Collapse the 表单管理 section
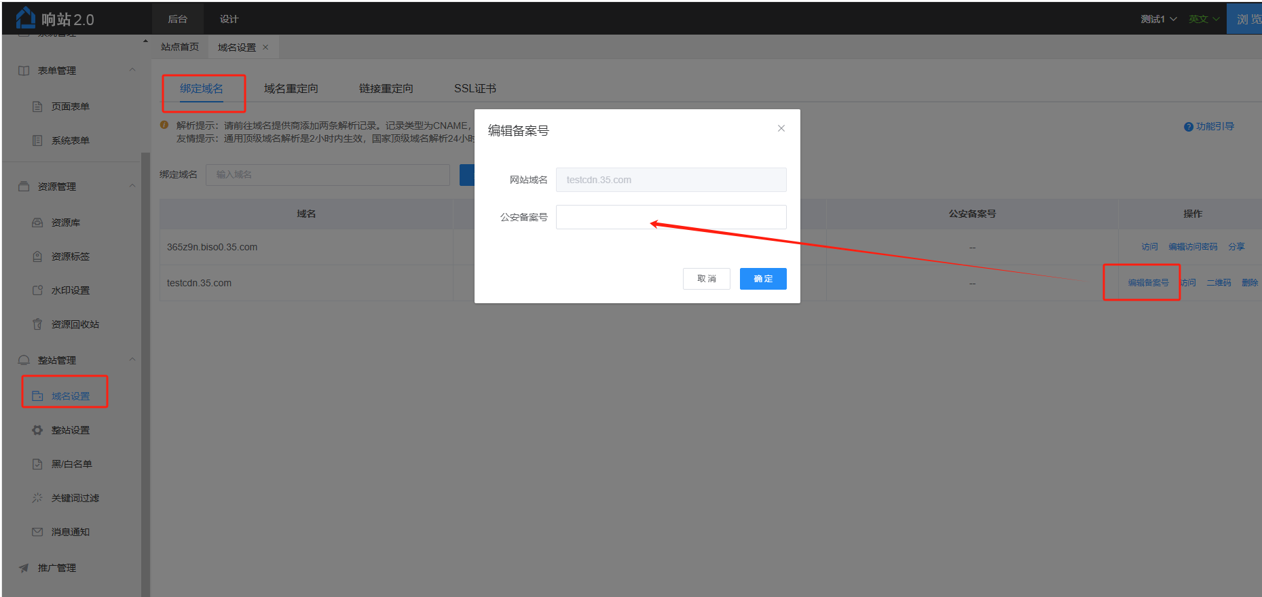Screen dimensions: 1262x597 point(132,70)
